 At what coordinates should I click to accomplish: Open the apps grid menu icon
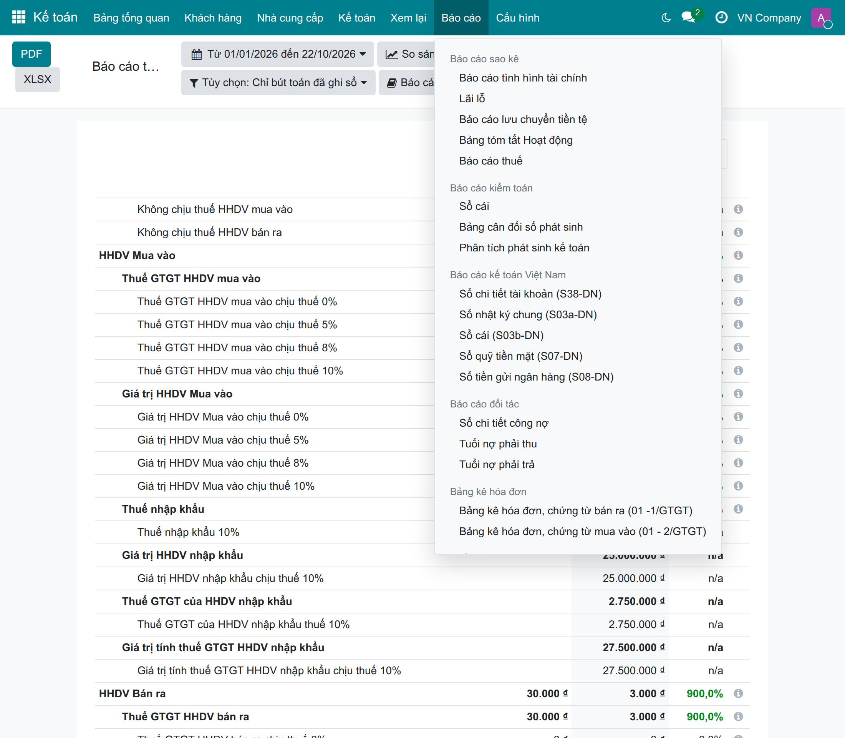click(x=18, y=17)
